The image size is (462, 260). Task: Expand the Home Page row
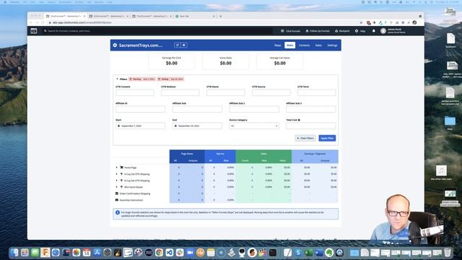pyautogui.click(x=116, y=168)
